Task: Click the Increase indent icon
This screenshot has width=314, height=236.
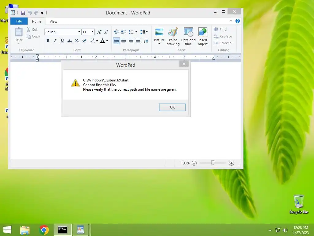Action: 124,32
